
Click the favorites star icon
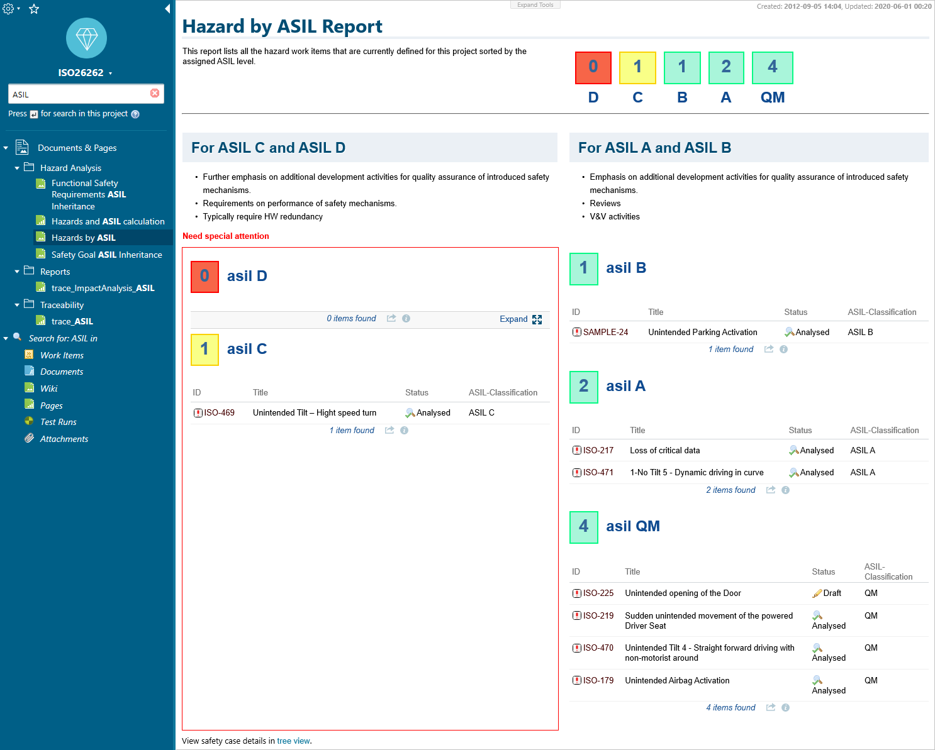coord(34,9)
